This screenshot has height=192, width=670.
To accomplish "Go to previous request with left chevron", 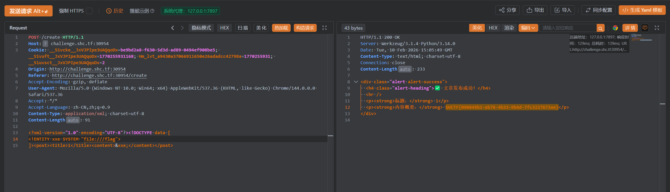I will (x=173, y=28).
